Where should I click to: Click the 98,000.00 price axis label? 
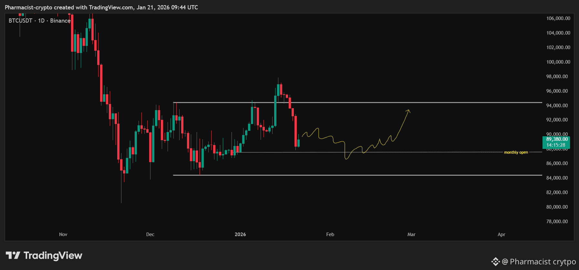pos(557,77)
